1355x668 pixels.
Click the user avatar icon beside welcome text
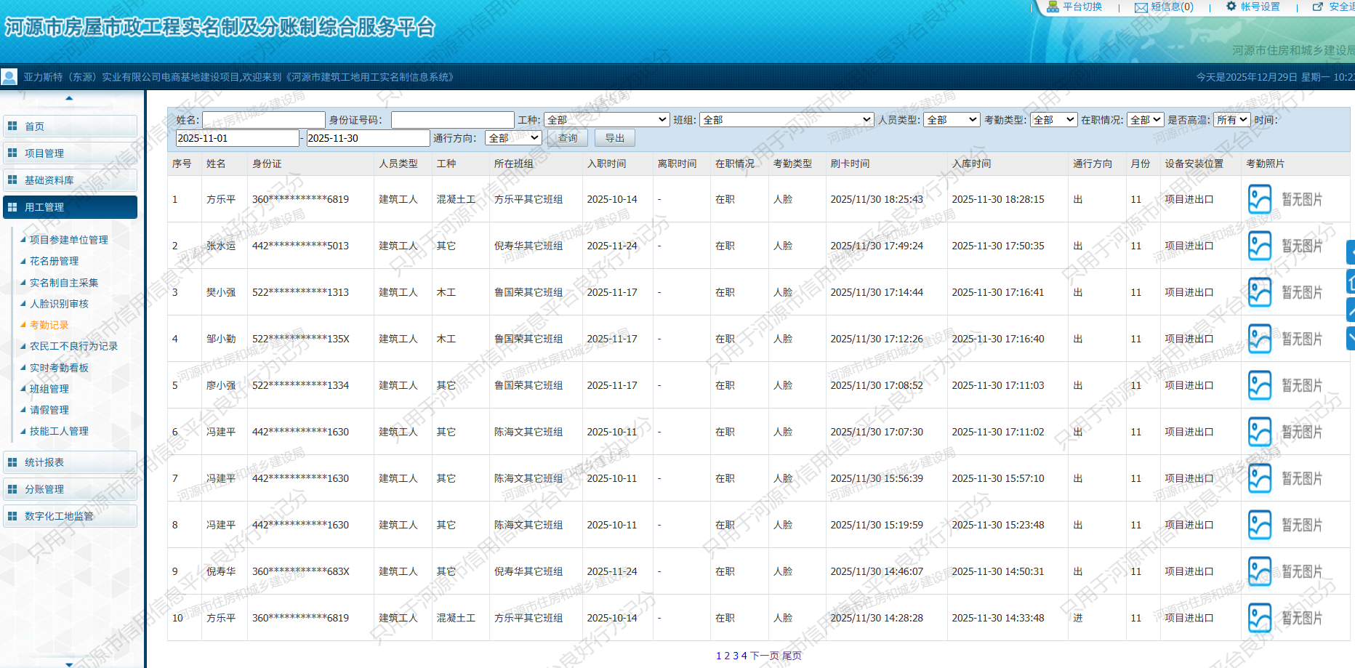[9, 77]
